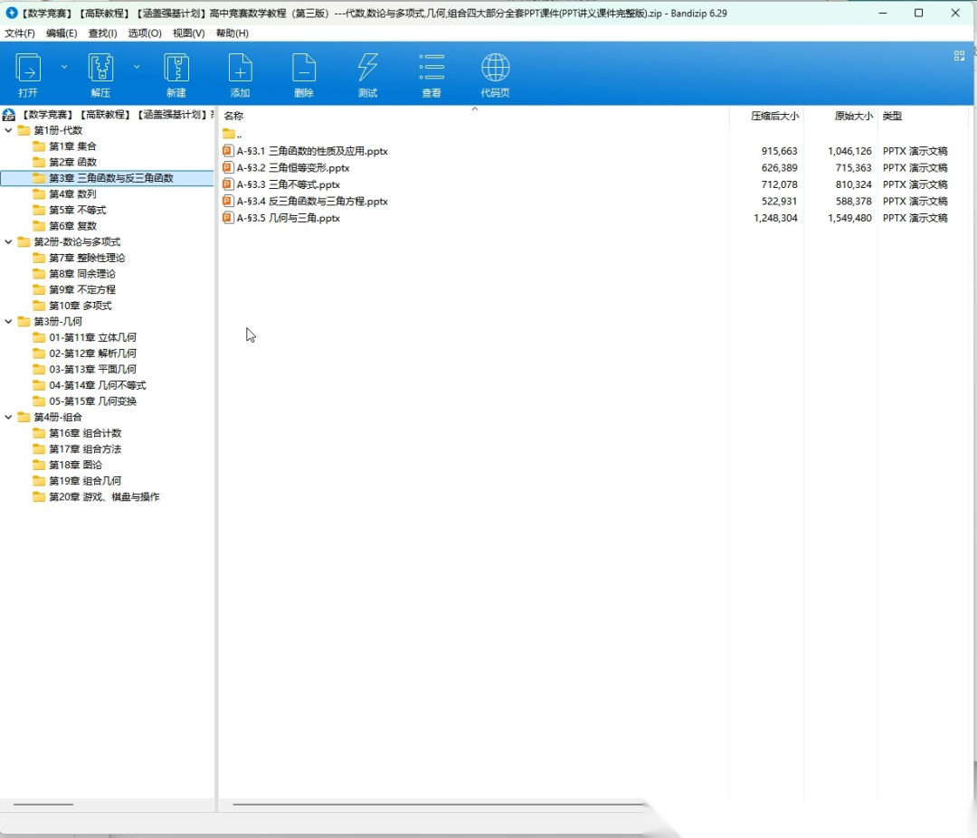
Task: Click the Open (打开) toolbar icon
Action: 29,68
